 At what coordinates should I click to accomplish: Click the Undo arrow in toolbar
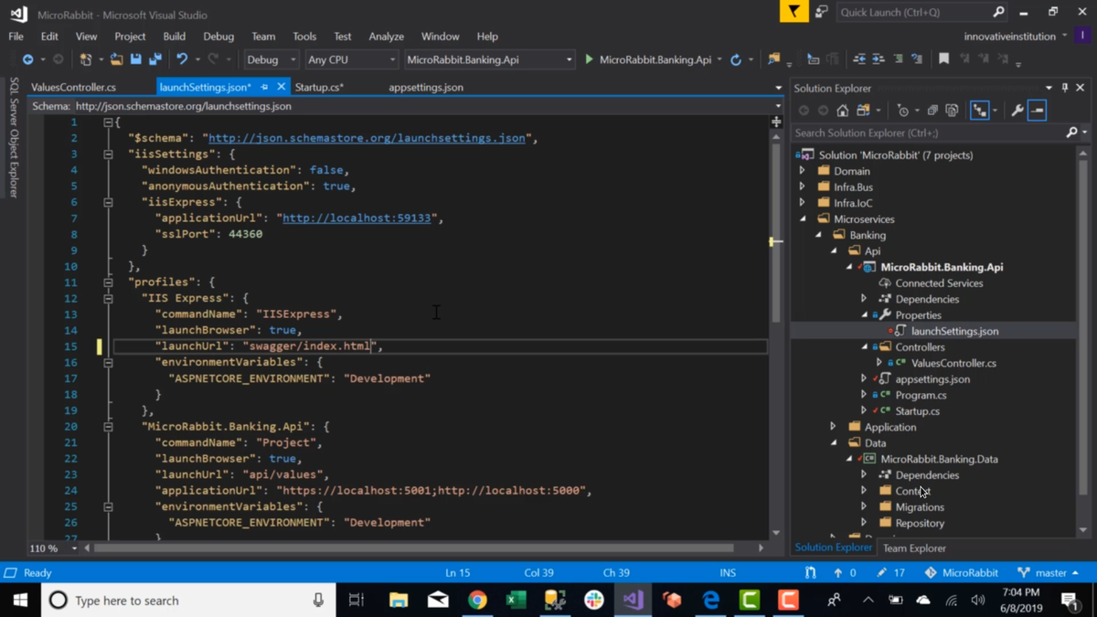pyautogui.click(x=182, y=59)
